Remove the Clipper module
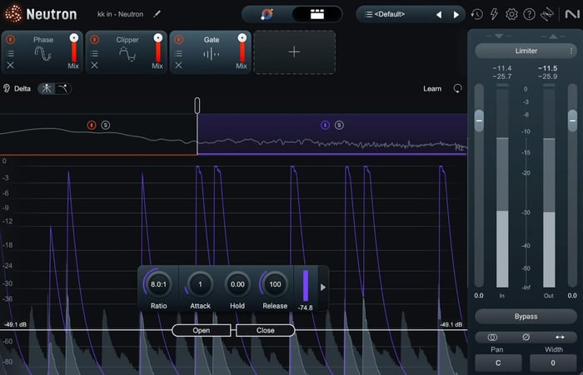Screen dimensions: 583x375 (94, 66)
